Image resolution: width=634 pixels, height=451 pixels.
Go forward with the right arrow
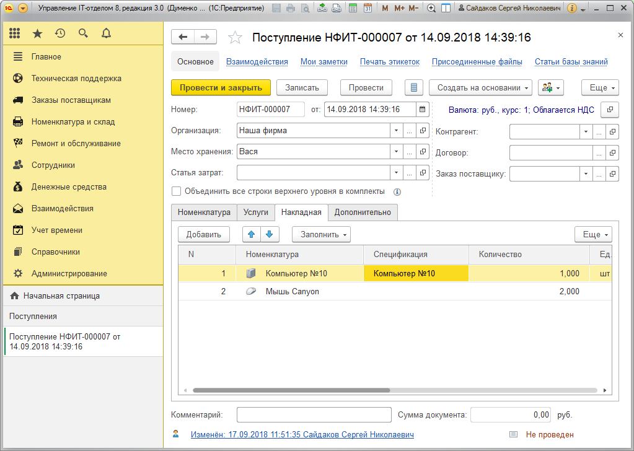click(205, 37)
